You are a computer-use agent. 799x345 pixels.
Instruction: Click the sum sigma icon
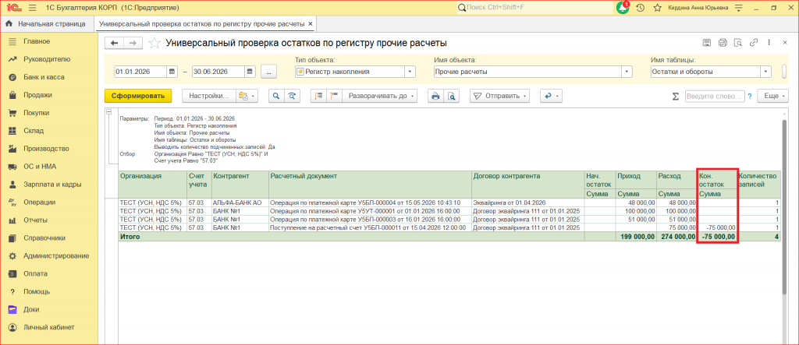tap(676, 96)
